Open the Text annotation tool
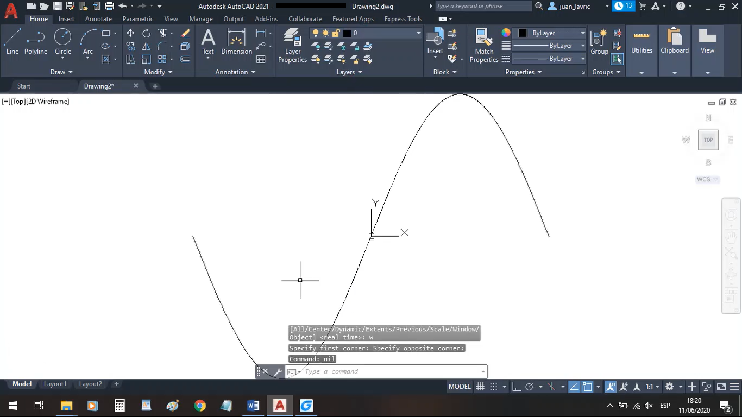Image resolution: width=742 pixels, height=417 pixels. (x=208, y=42)
